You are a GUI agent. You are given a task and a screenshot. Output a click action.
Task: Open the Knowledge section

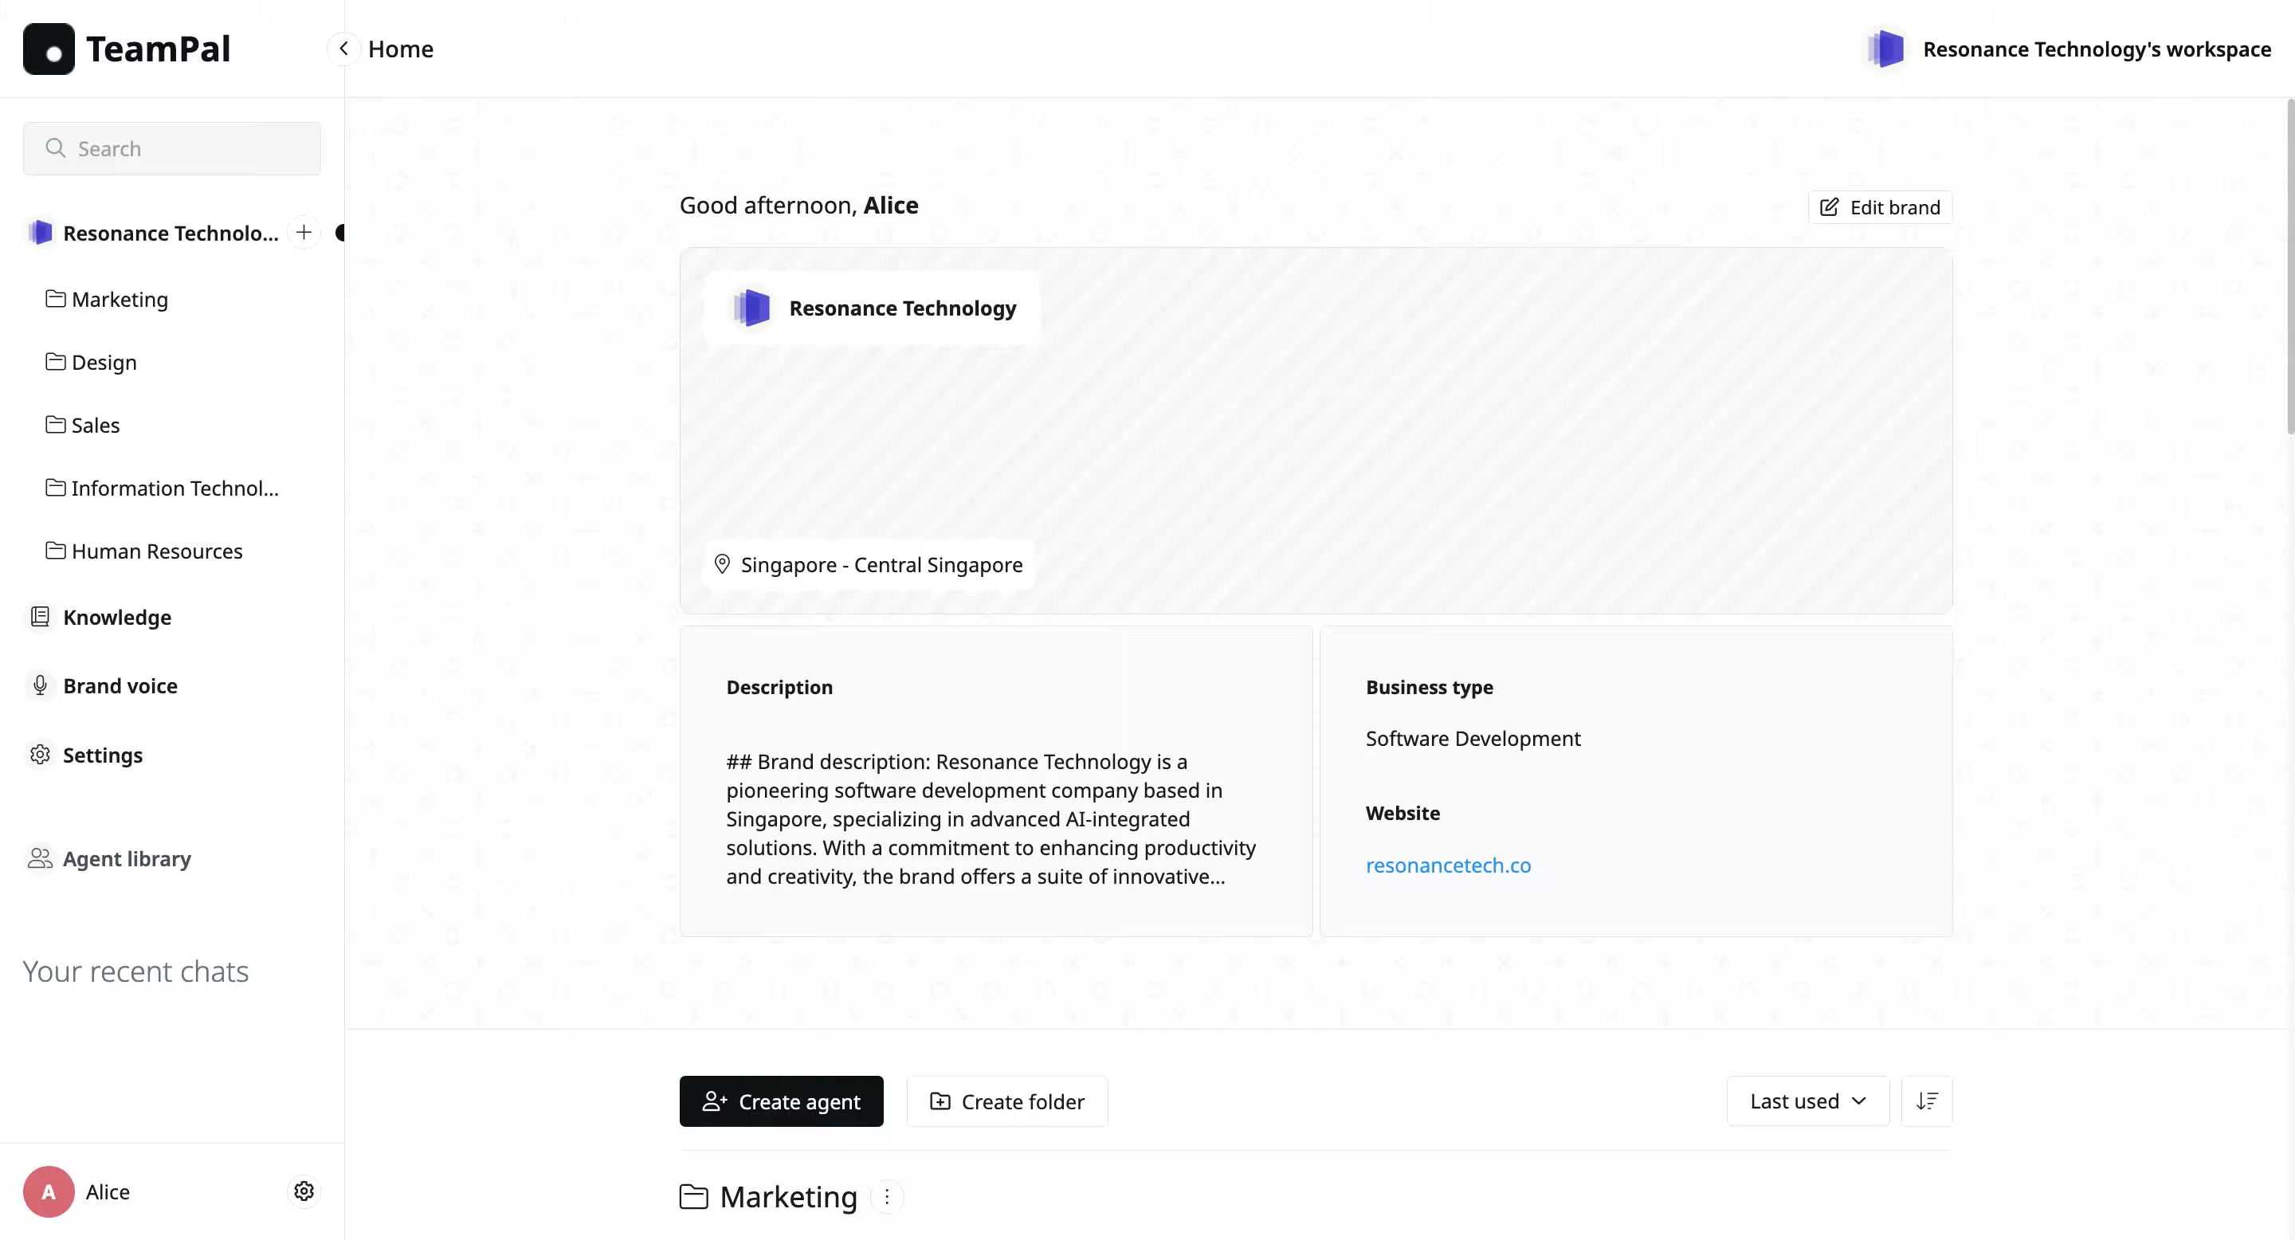click(116, 618)
